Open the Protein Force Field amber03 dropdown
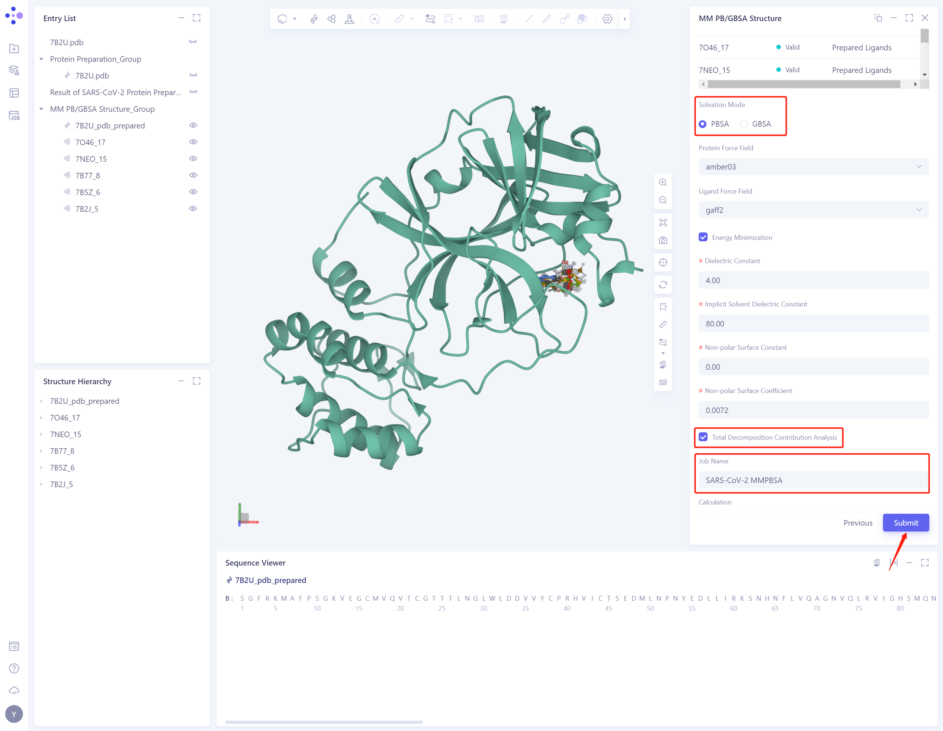This screenshot has height=731, width=943. pyautogui.click(x=813, y=167)
